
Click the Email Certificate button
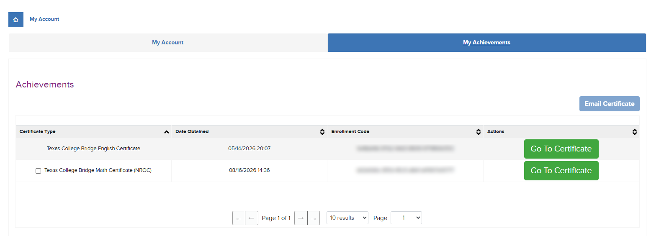[610, 104]
